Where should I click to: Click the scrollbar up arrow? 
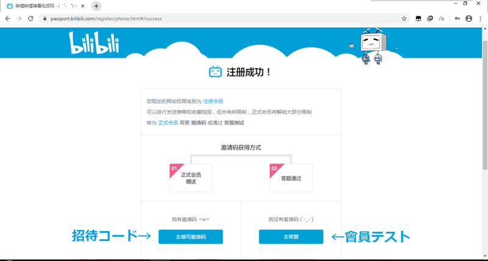(485, 29)
